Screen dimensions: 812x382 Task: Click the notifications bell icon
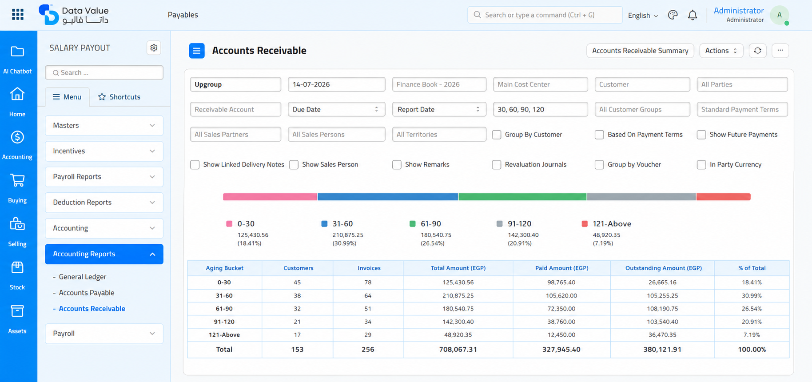[x=693, y=15]
